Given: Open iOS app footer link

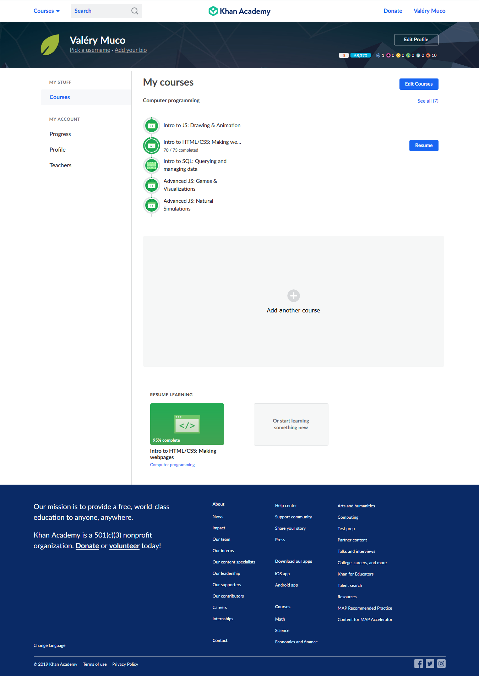Looking at the screenshot, I should point(282,574).
